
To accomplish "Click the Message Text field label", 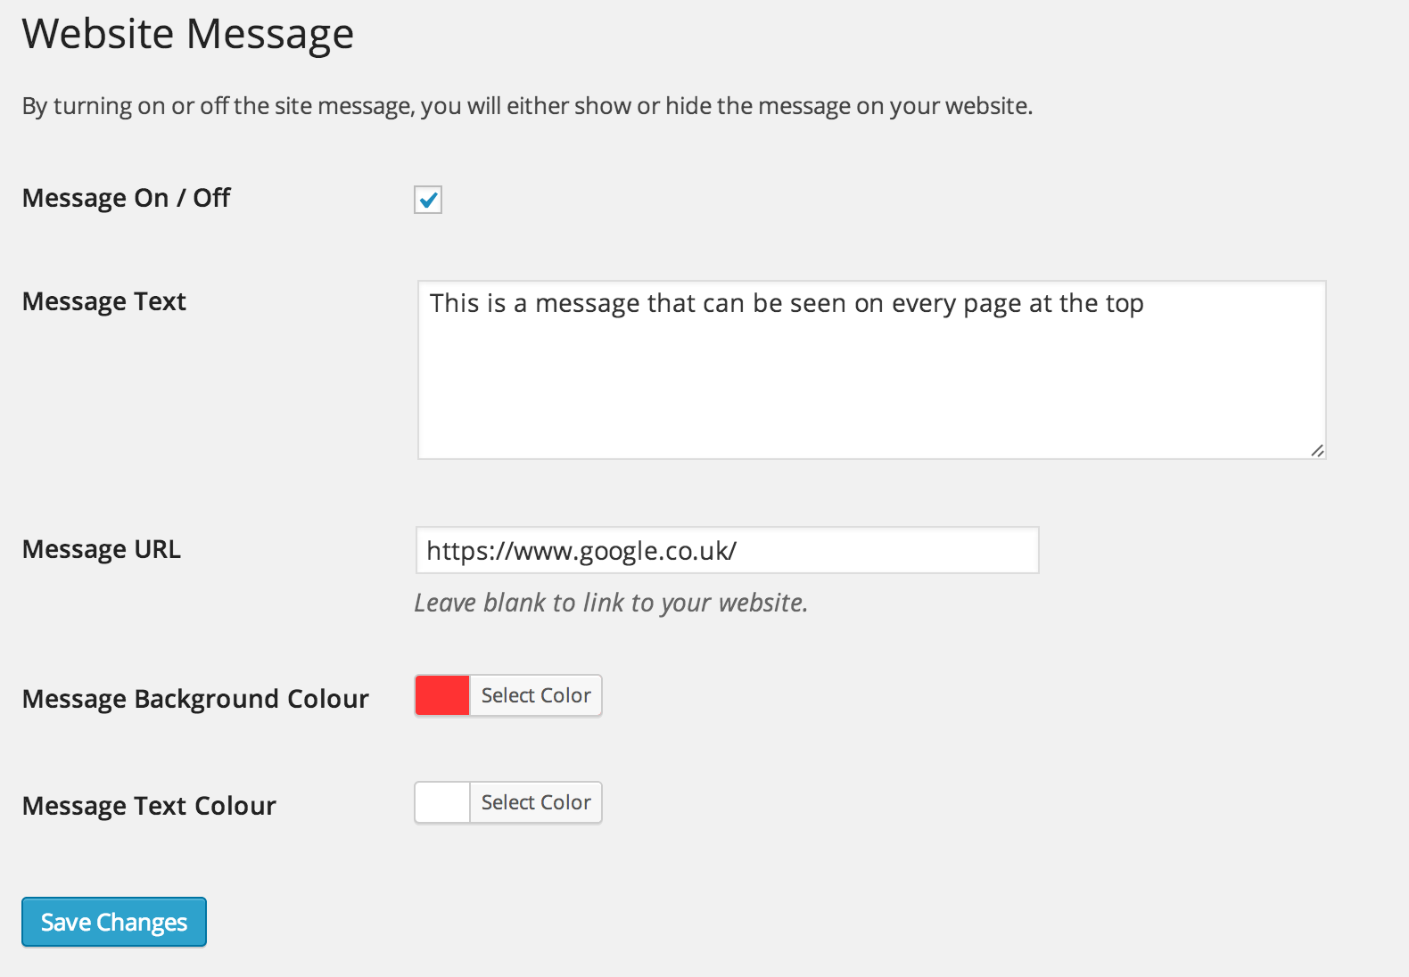I will tap(104, 301).
